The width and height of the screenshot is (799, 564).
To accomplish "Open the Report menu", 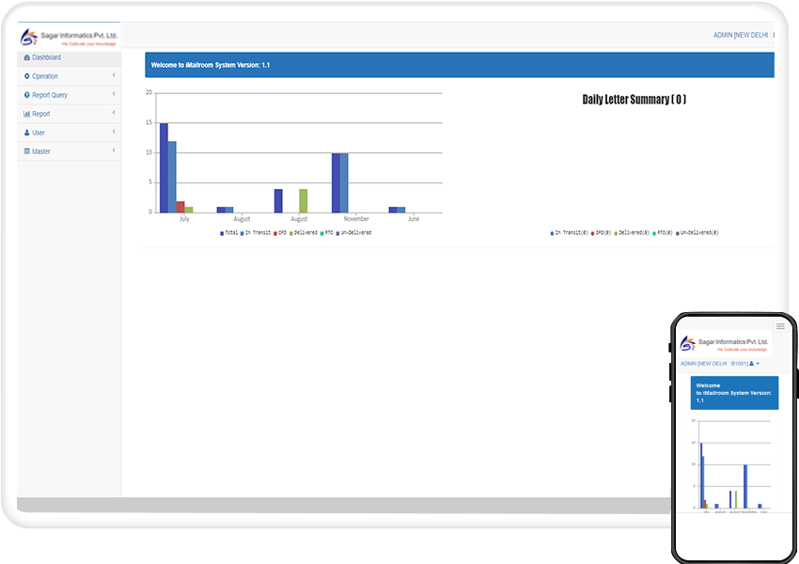I will pyautogui.click(x=70, y=114).
